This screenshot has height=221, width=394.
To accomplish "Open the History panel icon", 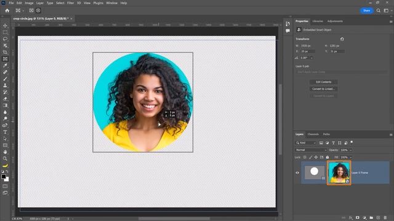I will click(x=287, y=24).
